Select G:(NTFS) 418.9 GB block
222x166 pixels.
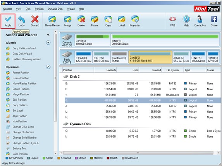click(150, 57)
